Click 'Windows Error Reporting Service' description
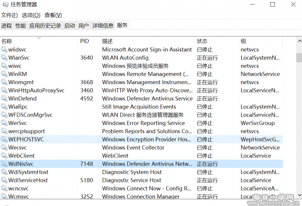This screenshot has width=302, height=206. (143, 123)
